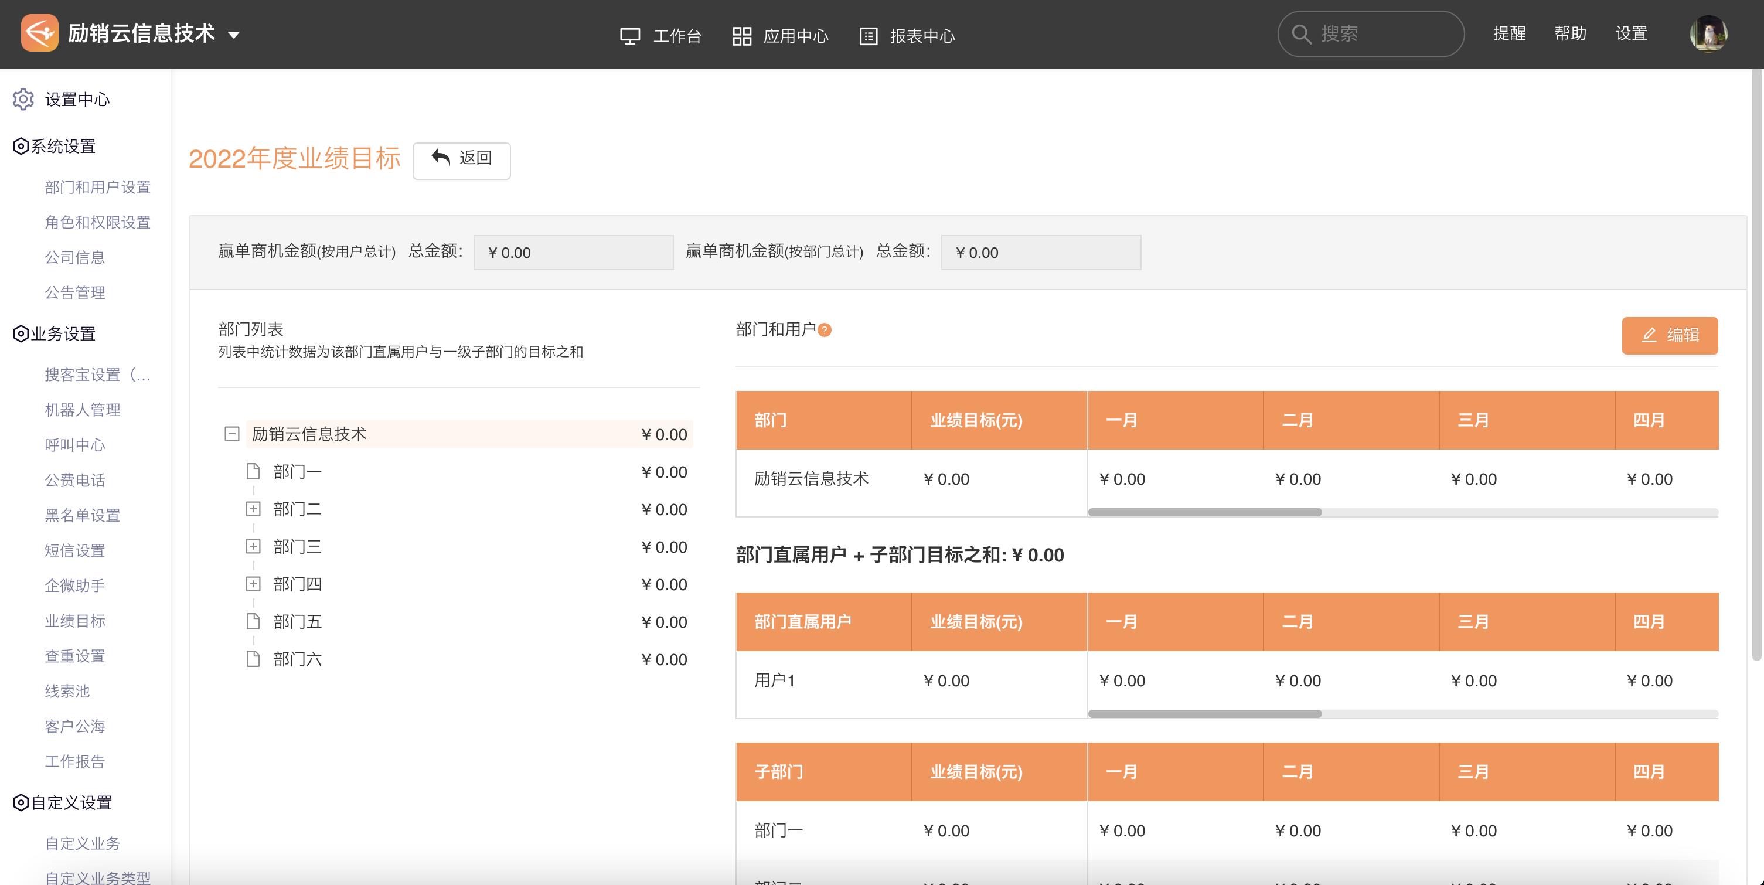Screen dimensions: 1764x885
Task: Click the 部门一 document icon in tree
Action: [x=253, y=471]
